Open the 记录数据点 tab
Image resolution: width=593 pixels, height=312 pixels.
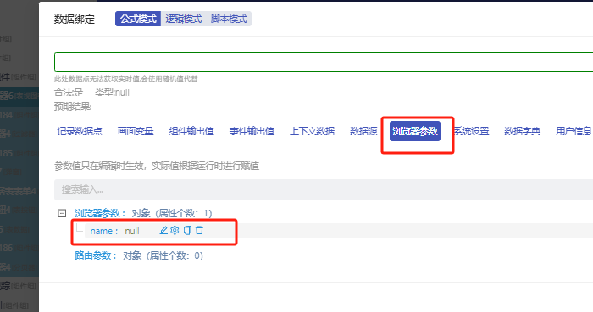(x=80, y=131)
